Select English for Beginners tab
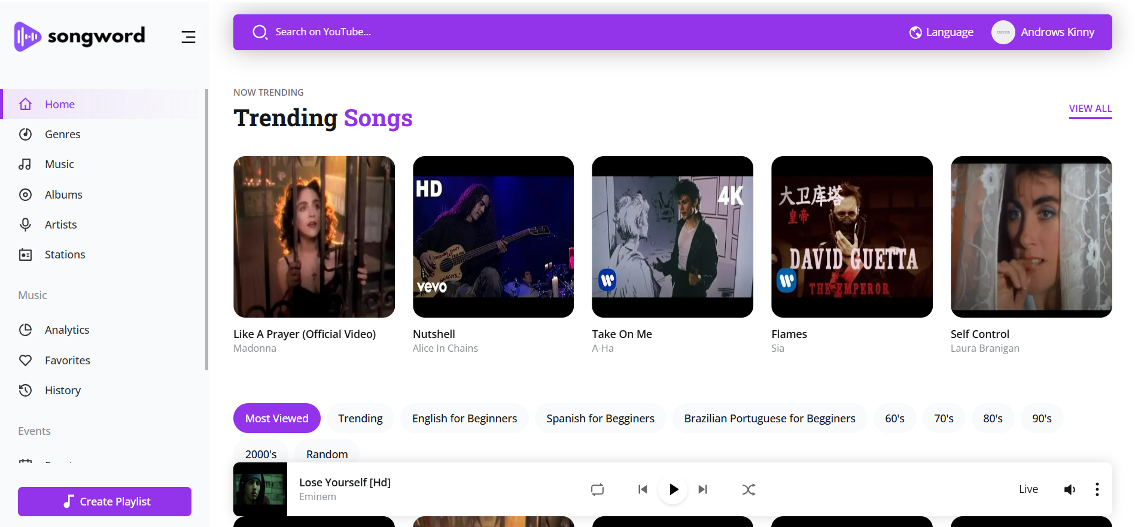The width and height of the screenshot is (1135, 527). (x=464, y=418)
